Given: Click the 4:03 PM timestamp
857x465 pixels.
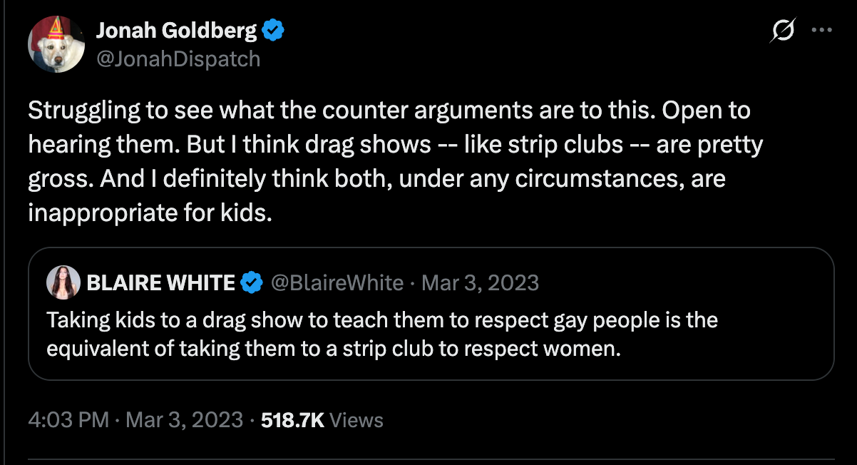Looking at the screenshot, I should 68,420.
